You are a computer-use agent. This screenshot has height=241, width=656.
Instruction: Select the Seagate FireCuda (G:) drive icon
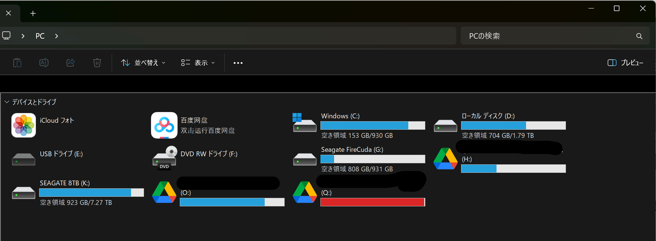click(x=305, y=159)
